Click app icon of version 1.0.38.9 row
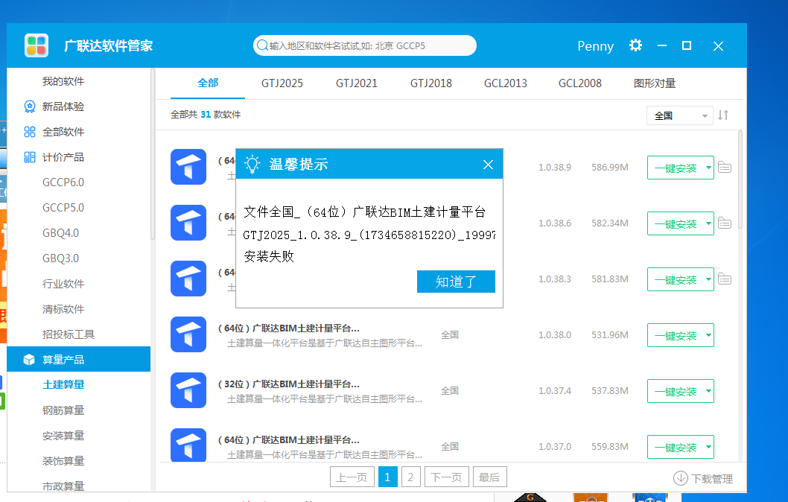The width and height of the screenshot is (788, 502). point(188,167)
